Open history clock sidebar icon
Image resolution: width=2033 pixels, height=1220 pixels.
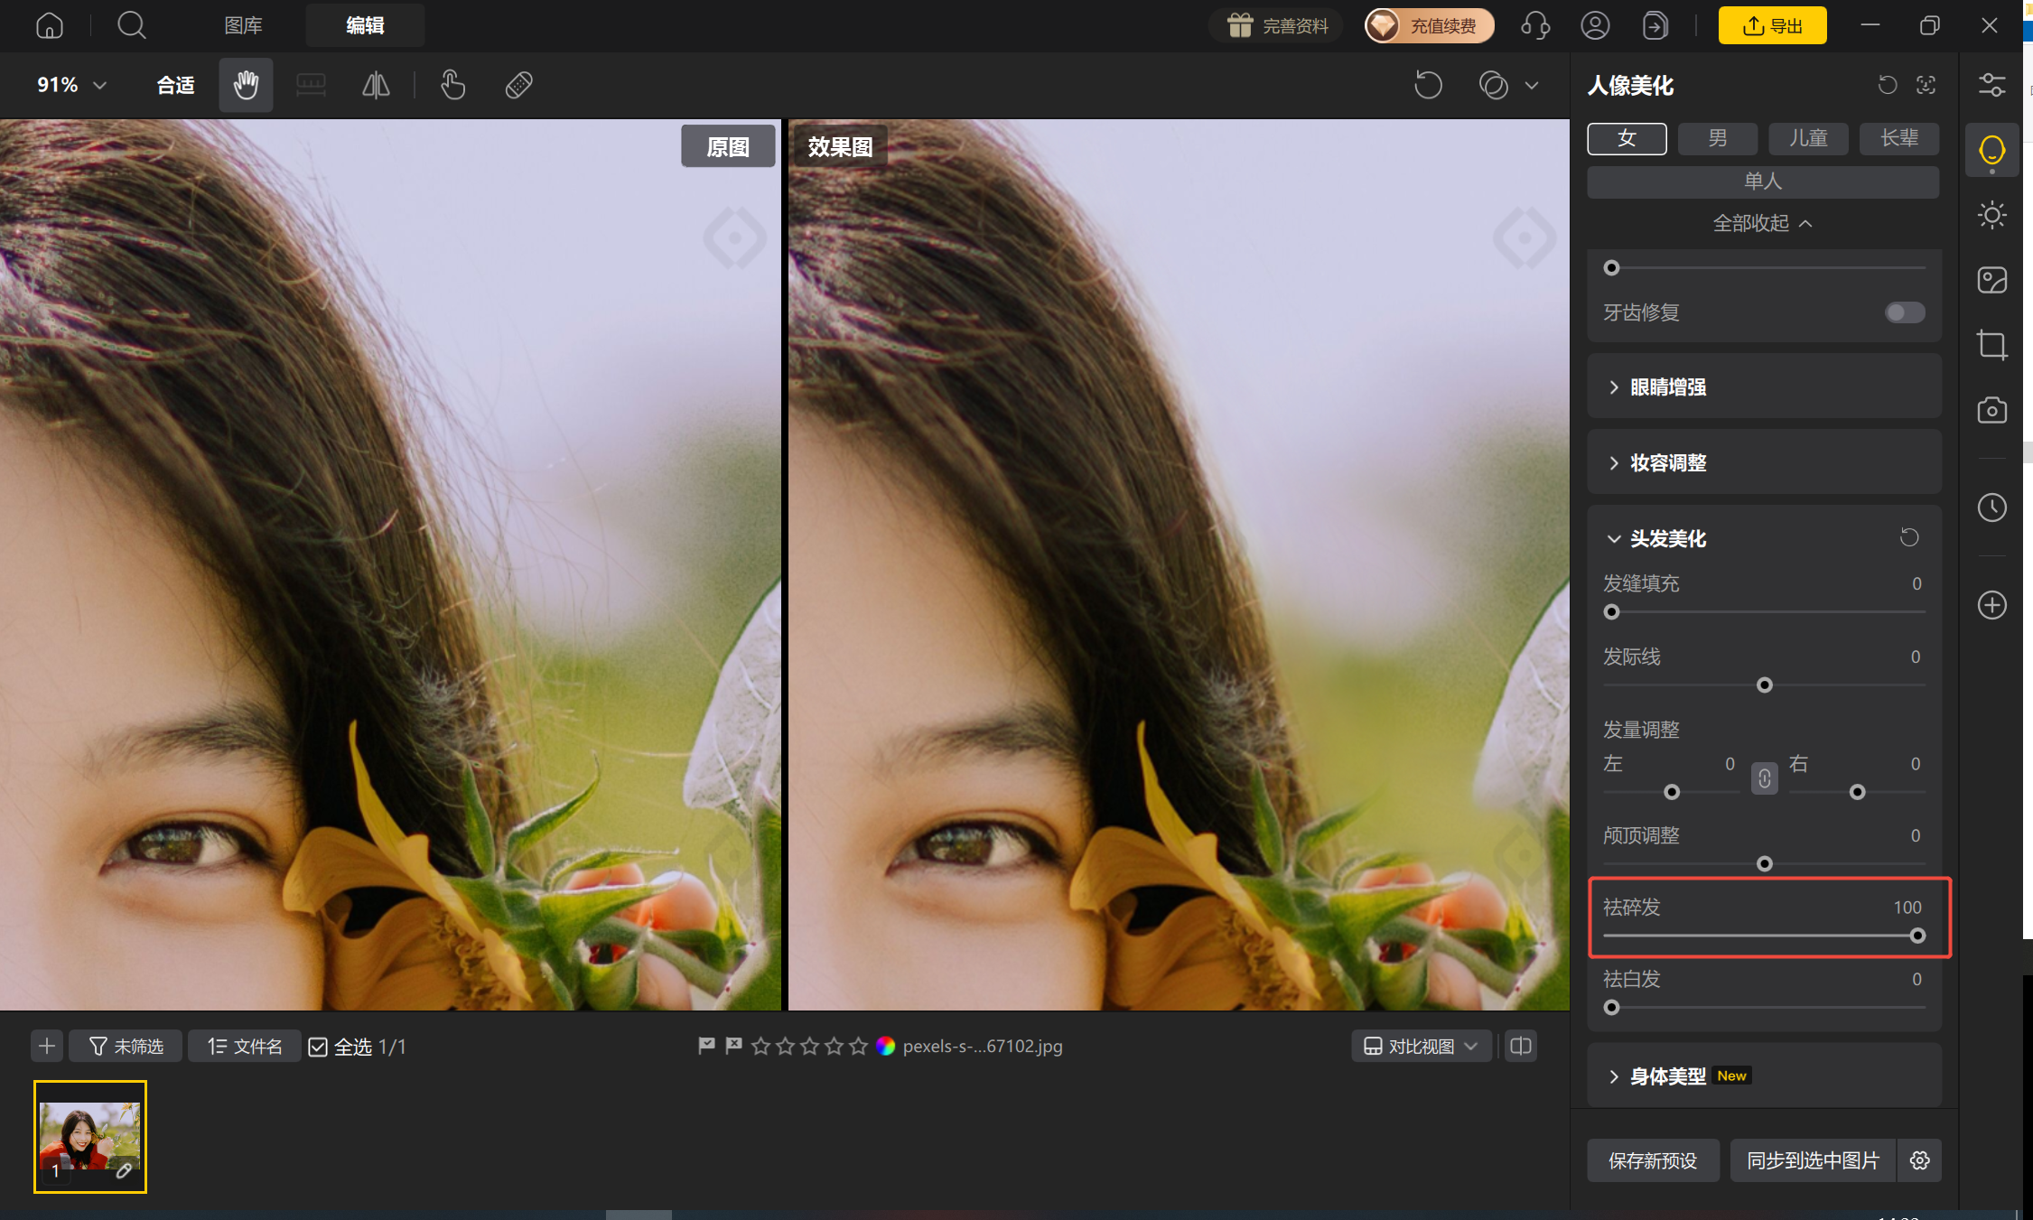[1991, 508]
